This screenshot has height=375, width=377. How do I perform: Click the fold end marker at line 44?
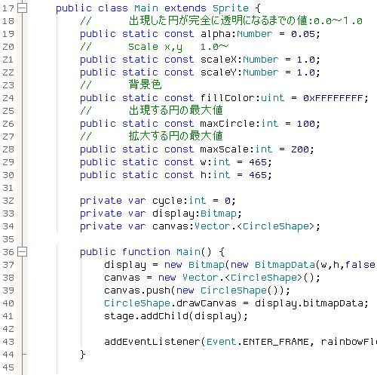pos(24,355)
